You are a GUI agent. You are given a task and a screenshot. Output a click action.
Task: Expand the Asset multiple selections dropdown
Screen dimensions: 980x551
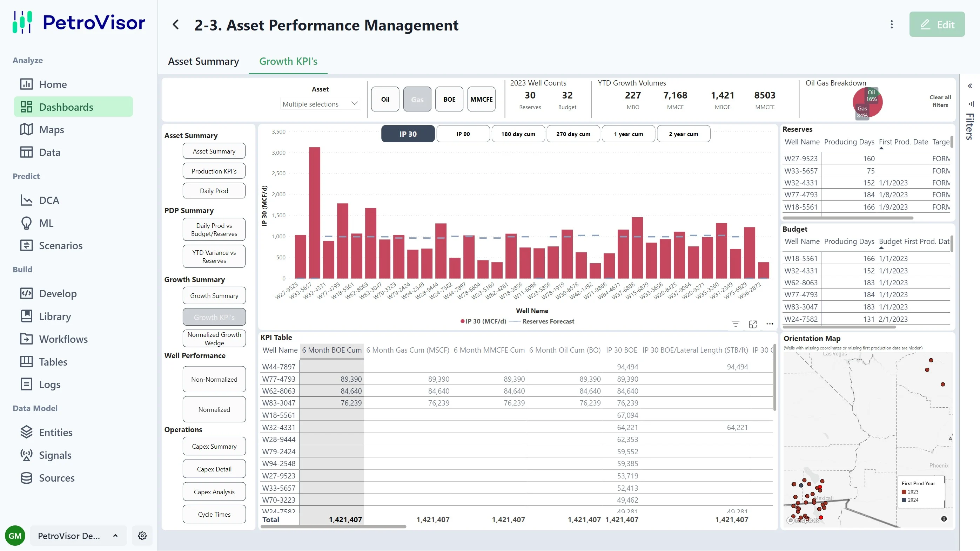[320, 104]
